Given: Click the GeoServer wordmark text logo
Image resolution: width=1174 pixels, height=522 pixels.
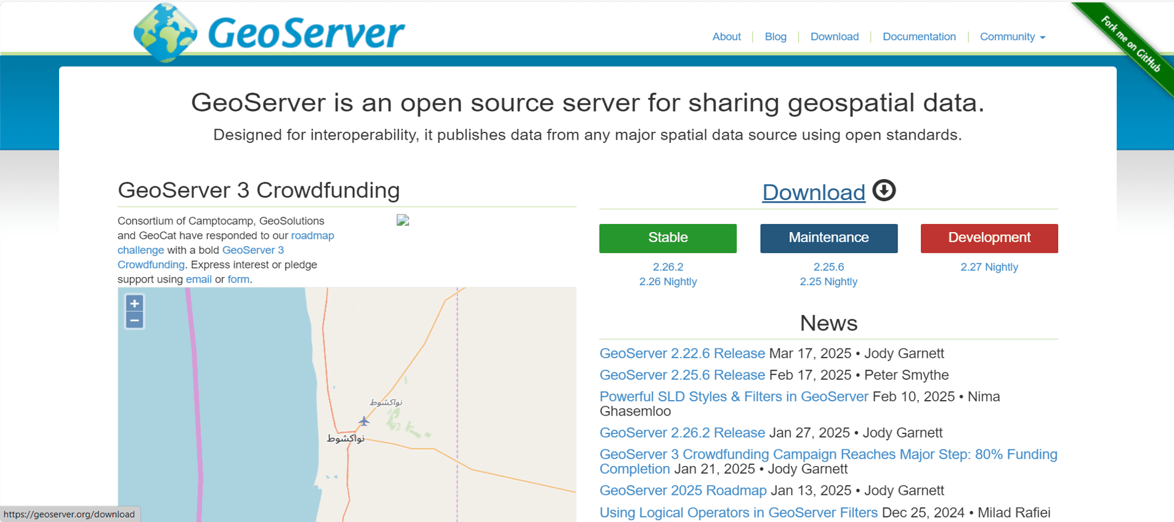Looking at the screenshot, I should click(x=306, y=33).
